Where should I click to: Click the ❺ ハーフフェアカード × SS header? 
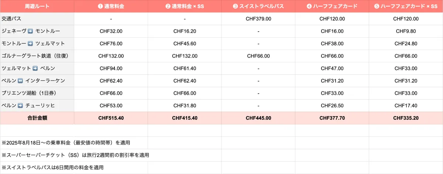(x=406, y=6)
